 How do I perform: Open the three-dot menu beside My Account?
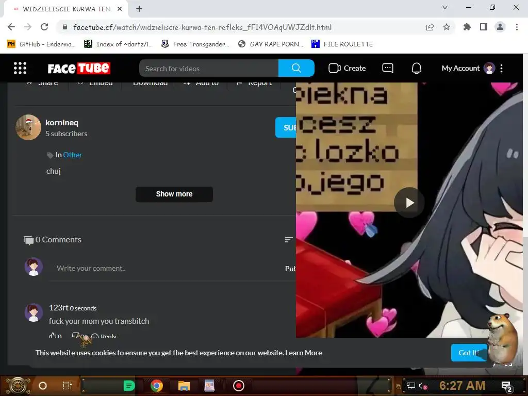click(501, 68)
